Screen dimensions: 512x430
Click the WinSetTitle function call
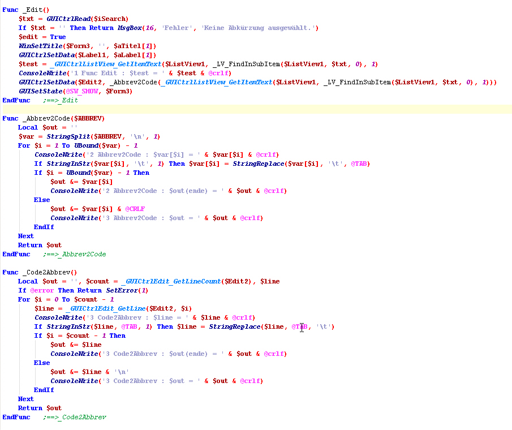41,46
